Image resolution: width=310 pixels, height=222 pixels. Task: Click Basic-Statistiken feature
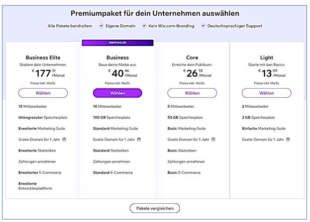click(x=182, y=151)
